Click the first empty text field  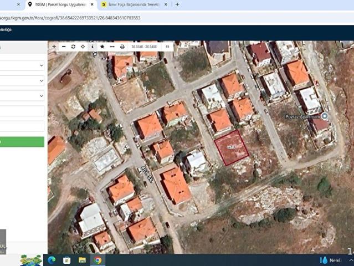pyautogui.click(x=22, y=111)
